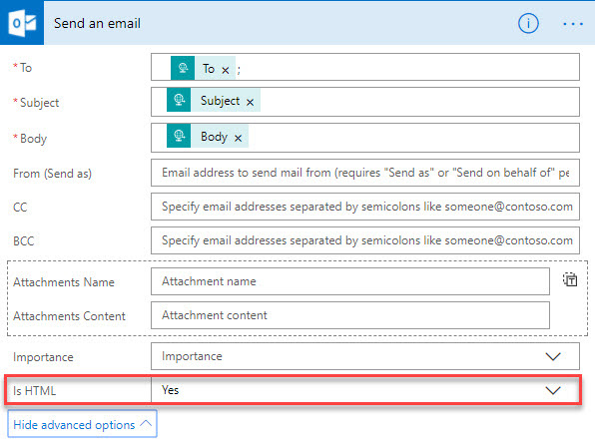The height and width of the screenshot is (446, 595).
Task: Click Hide advanced options
Action: pos(82,425)
